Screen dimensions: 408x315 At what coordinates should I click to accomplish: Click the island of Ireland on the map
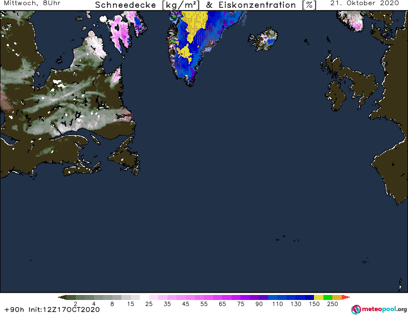(x=336, y=96)
